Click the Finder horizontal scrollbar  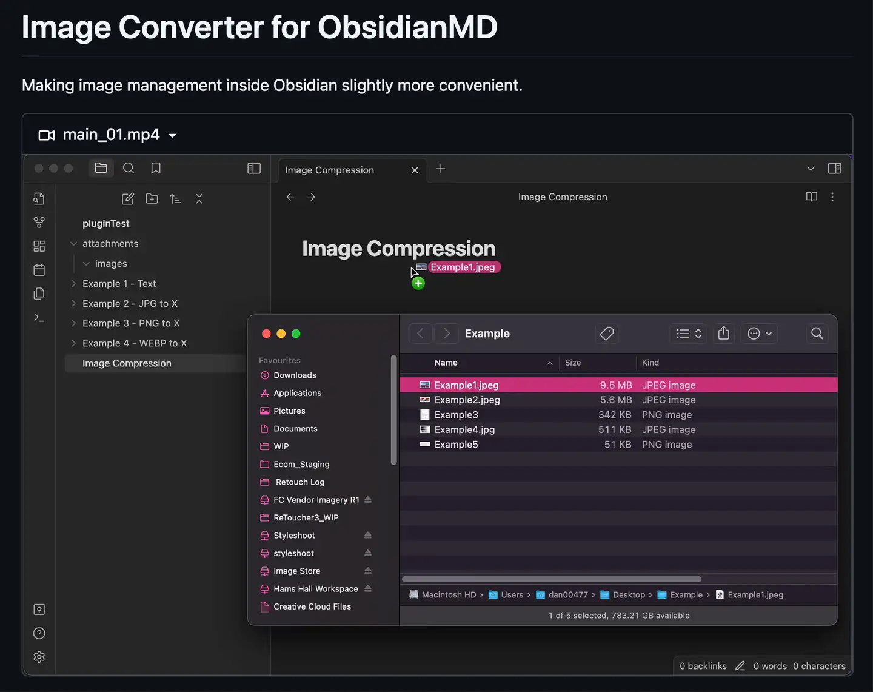[551, 579]
